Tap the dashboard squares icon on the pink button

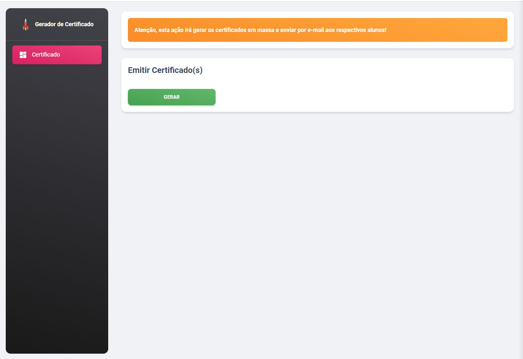(23, 55)
